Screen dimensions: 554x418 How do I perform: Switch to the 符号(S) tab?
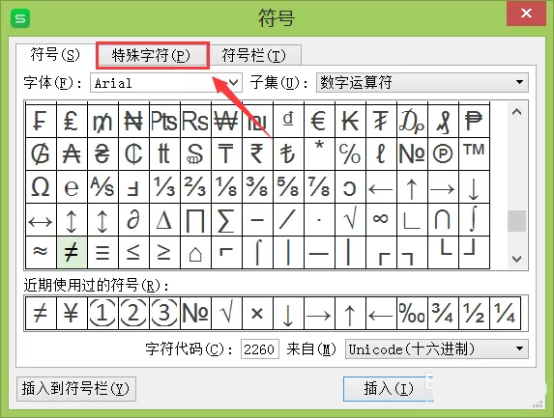pyautogui.click(x=55, y=54)
